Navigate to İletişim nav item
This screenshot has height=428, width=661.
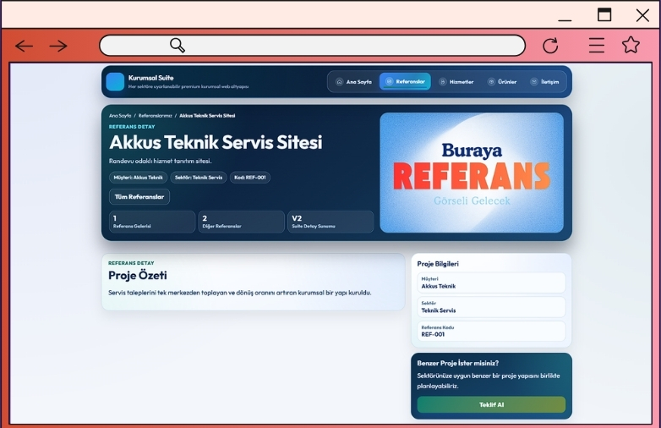[545, 82]
